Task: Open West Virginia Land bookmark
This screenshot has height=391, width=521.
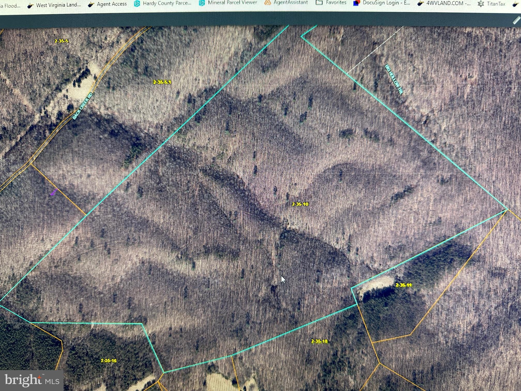Action: coord(58,5)
